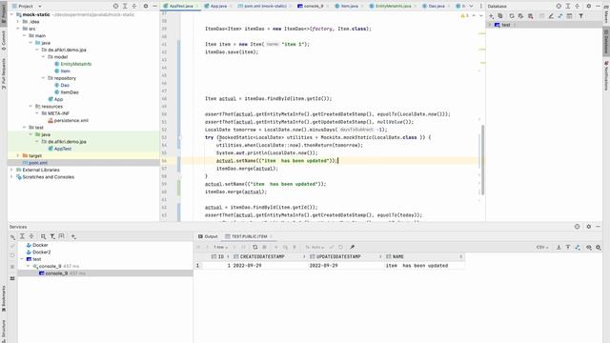Open data source properties in Database panel
Screen dimensions: 610x343
click(521, 16)
